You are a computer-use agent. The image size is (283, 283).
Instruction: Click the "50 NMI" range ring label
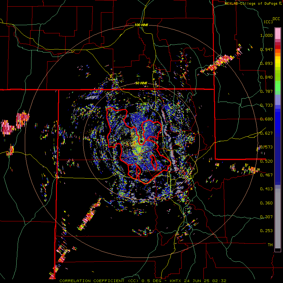(x=141, y=83)
